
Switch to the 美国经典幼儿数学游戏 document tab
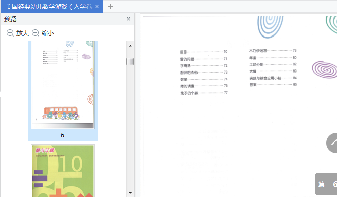coord(51,7)
